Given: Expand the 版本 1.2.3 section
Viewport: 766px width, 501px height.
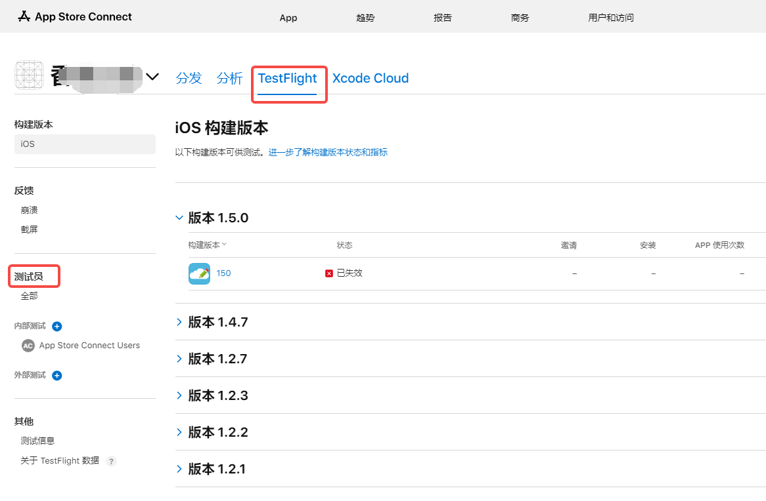Looking at the screenshot, I should [179, 395].
